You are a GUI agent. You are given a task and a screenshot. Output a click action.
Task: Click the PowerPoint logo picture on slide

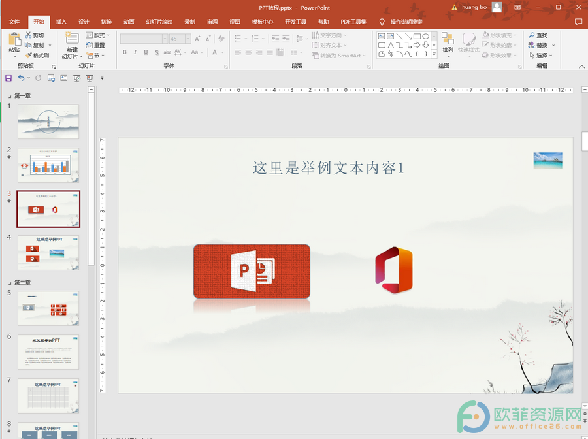[252, 271]
